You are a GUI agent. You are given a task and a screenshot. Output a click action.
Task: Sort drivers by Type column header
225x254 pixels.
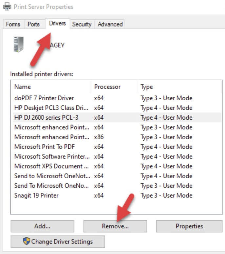click(179, 87)
